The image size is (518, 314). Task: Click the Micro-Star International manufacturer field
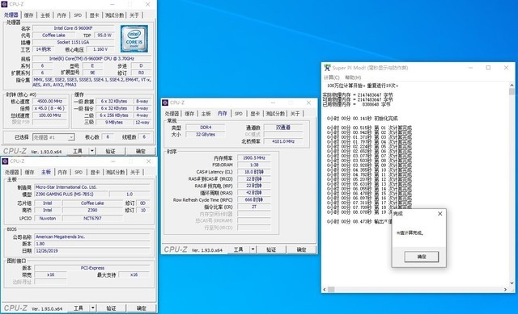click(x=92, y=186)
